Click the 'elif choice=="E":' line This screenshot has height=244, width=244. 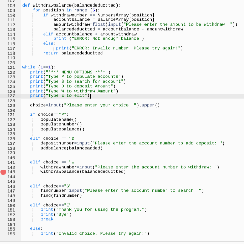[x=52, y=205]
